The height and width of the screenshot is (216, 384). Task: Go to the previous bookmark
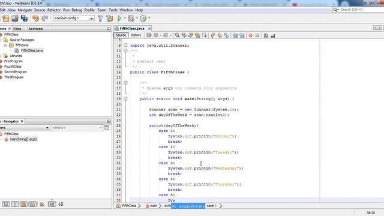[213, 35]
